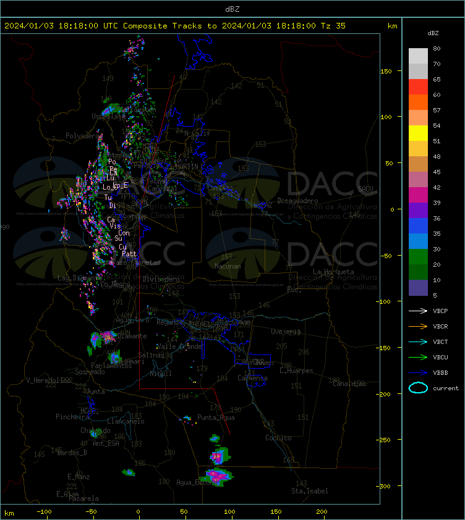The height and width of the screenshot is (520, 465).
Task: Click the 'Sosneado' place label
Action: click(90, 372)
